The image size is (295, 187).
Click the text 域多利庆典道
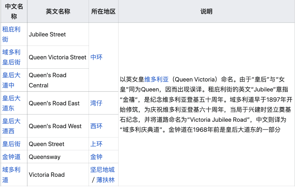[x=141, y=130]
